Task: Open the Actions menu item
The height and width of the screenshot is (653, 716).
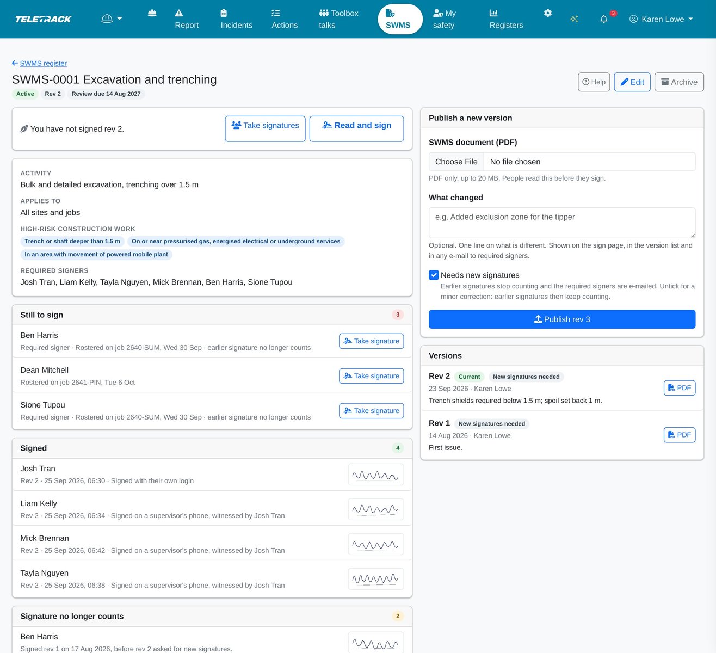Action: 285,19
